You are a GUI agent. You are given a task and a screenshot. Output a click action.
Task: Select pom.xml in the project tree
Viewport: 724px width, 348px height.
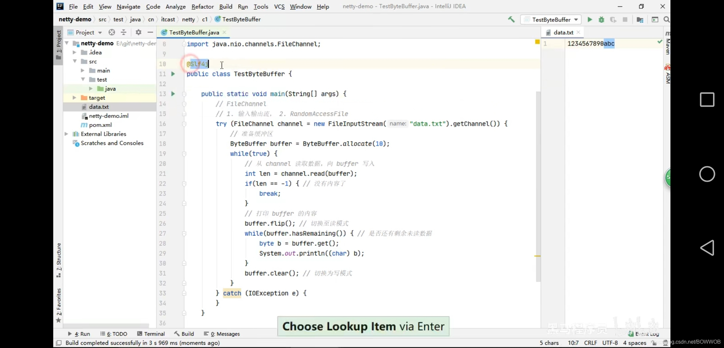click(x=100, y=125)
